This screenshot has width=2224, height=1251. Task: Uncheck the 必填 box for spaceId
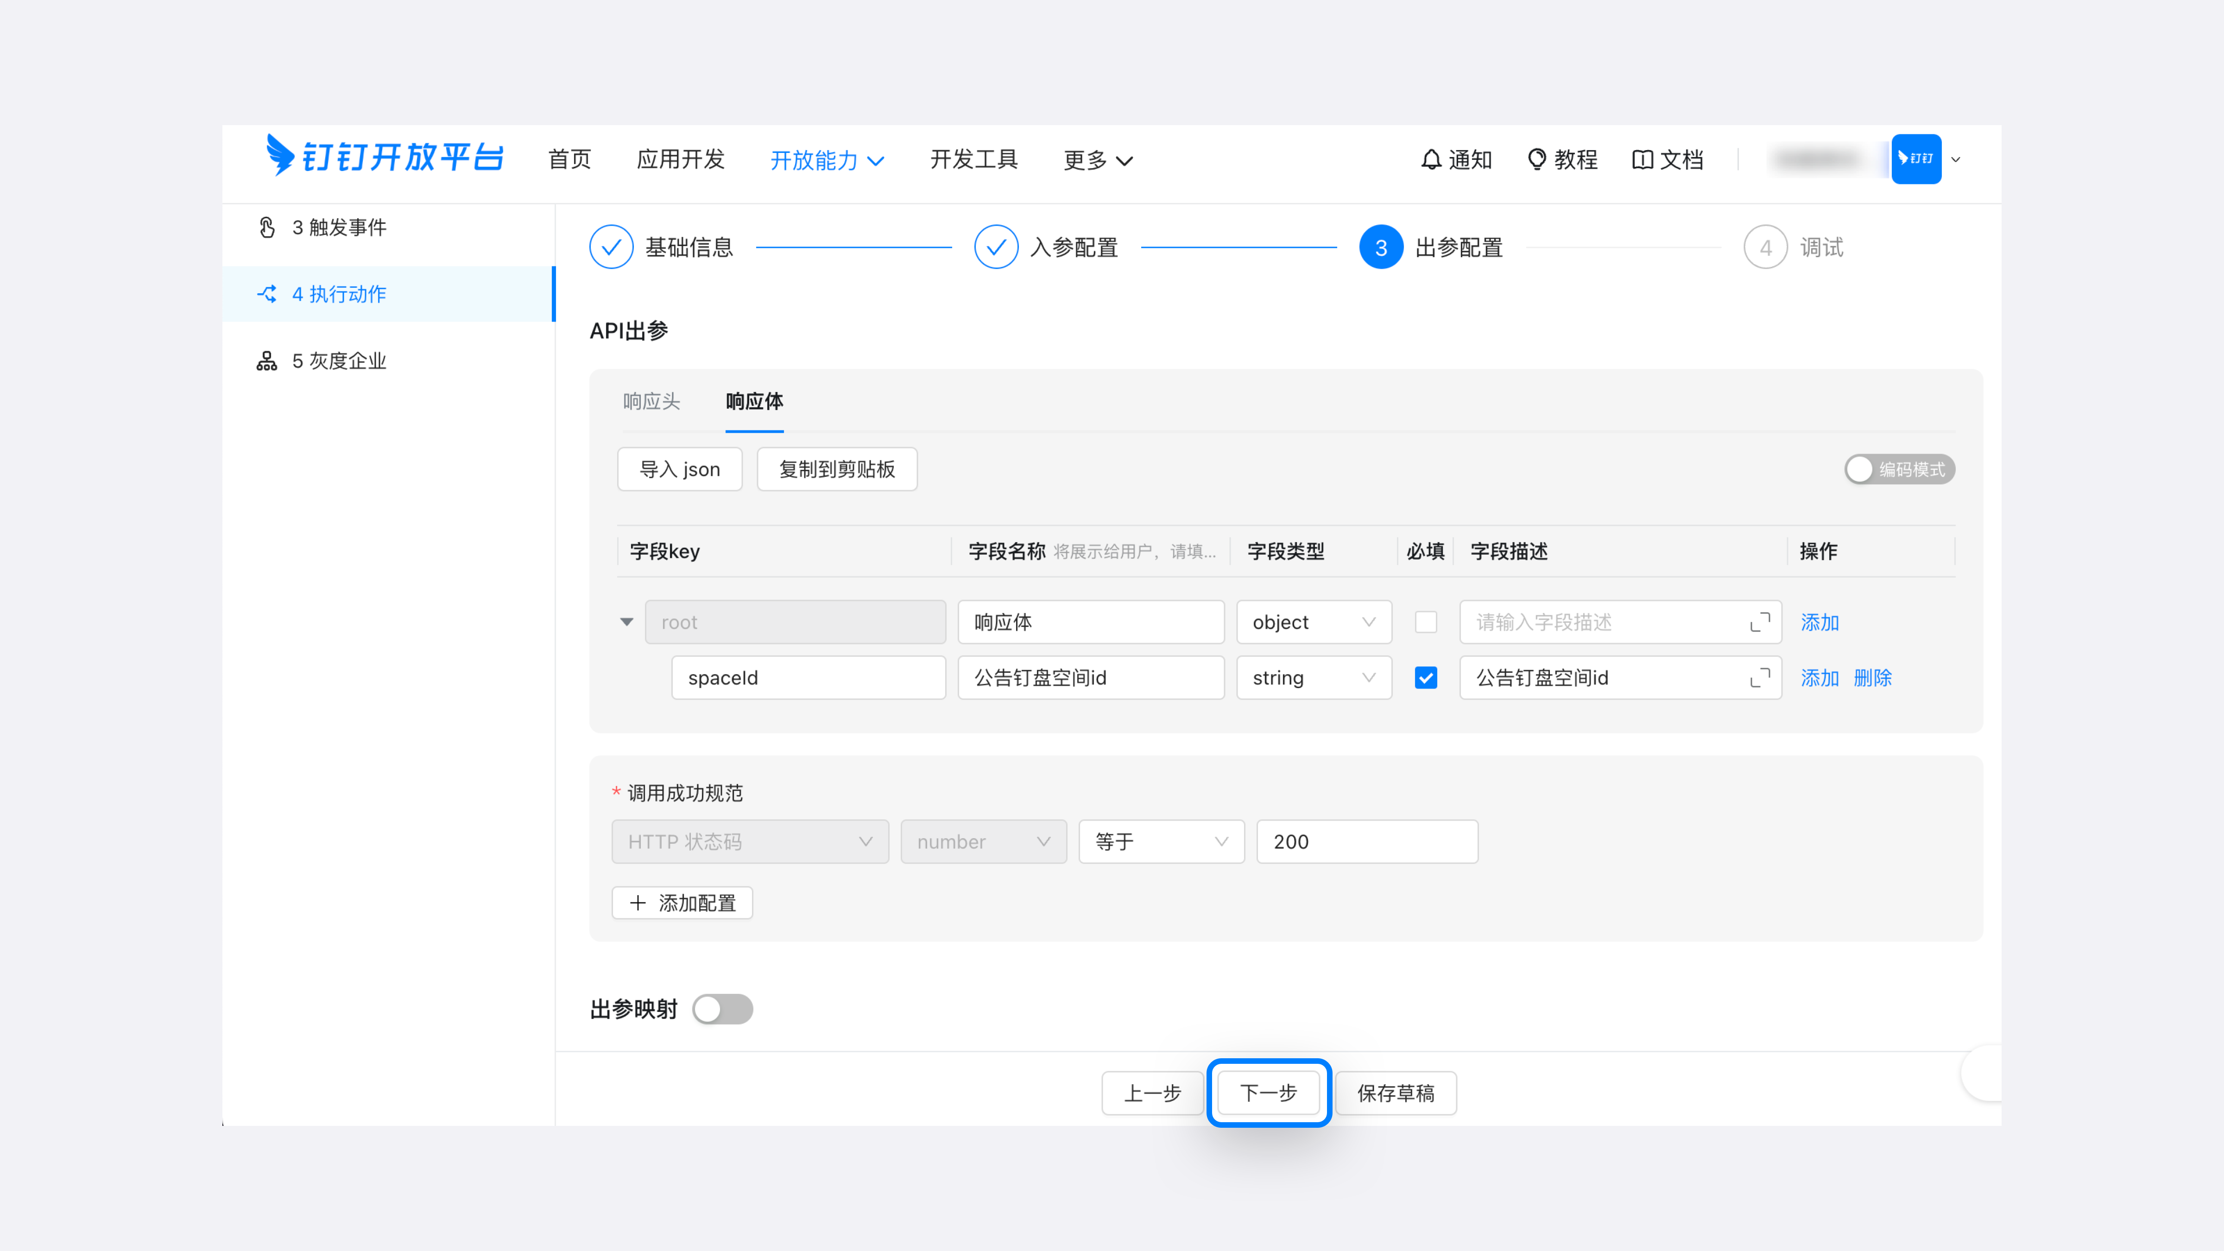[x=1425, y=678]
